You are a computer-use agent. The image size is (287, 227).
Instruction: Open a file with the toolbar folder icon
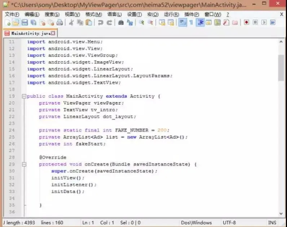coord(16,23)
